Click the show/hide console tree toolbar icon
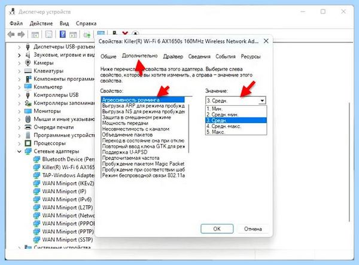Image resolution: width=359 pixels, height=265 pixels. [x=35, y=35]
